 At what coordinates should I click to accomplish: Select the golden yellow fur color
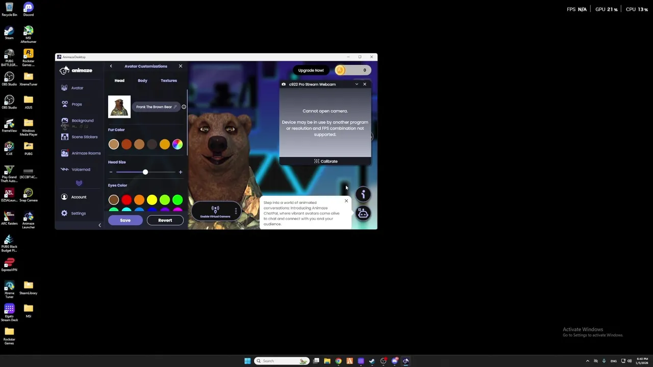[165, 145]
